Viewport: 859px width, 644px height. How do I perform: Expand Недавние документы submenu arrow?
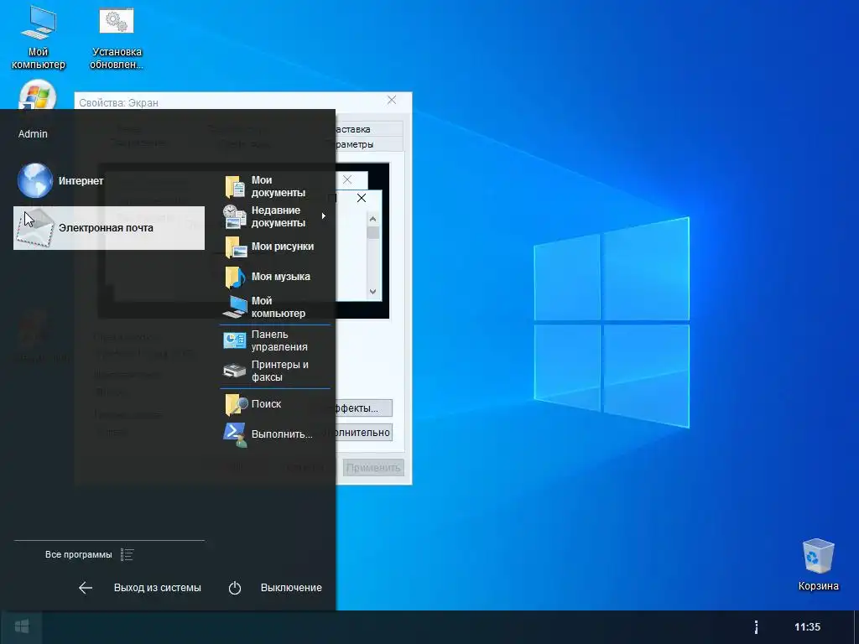[x=324, y=216]
